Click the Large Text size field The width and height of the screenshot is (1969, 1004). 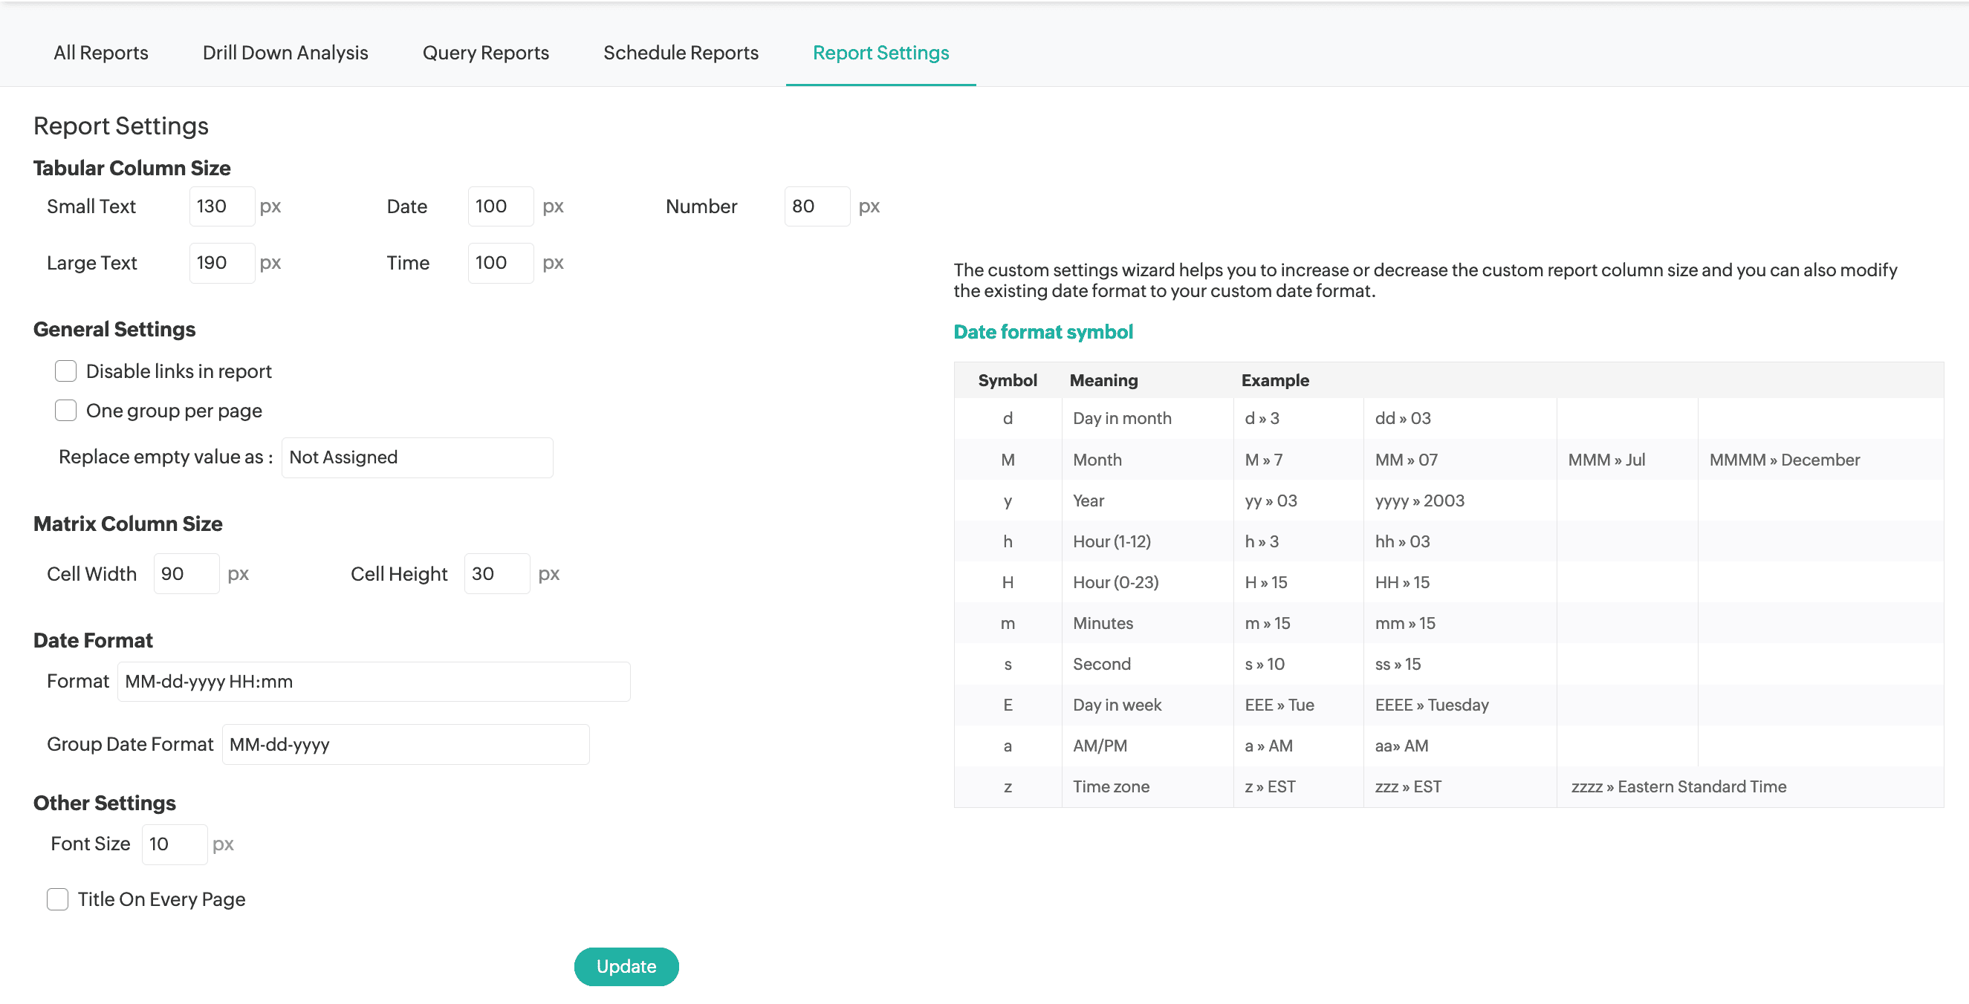(221, 263)
